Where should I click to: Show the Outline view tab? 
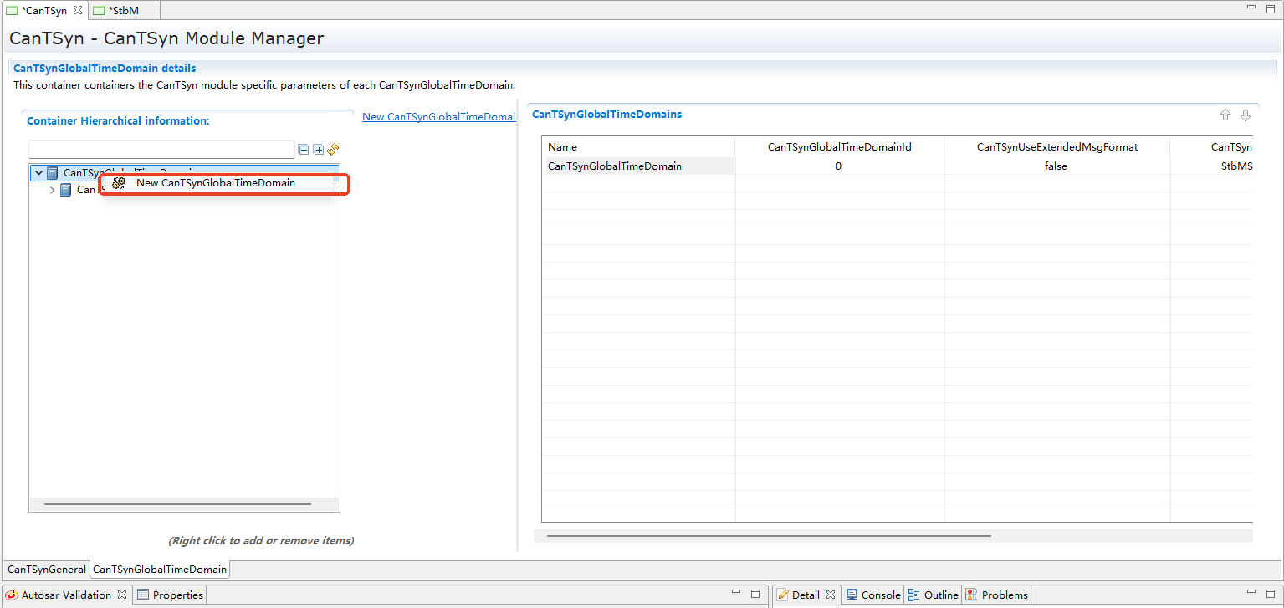[x=940, y=595]
